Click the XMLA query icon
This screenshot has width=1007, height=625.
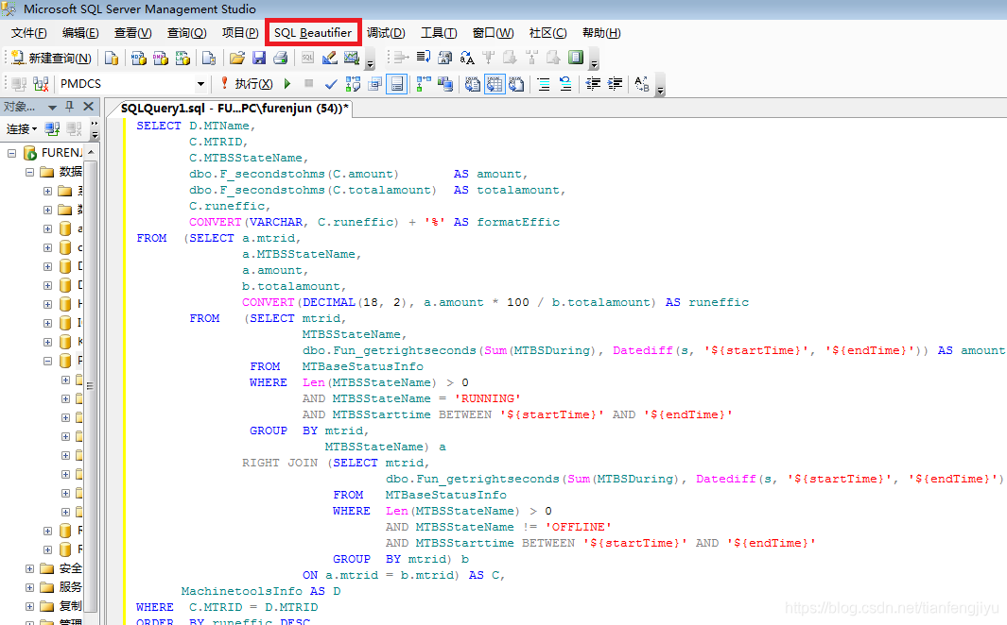coord(183,59)
